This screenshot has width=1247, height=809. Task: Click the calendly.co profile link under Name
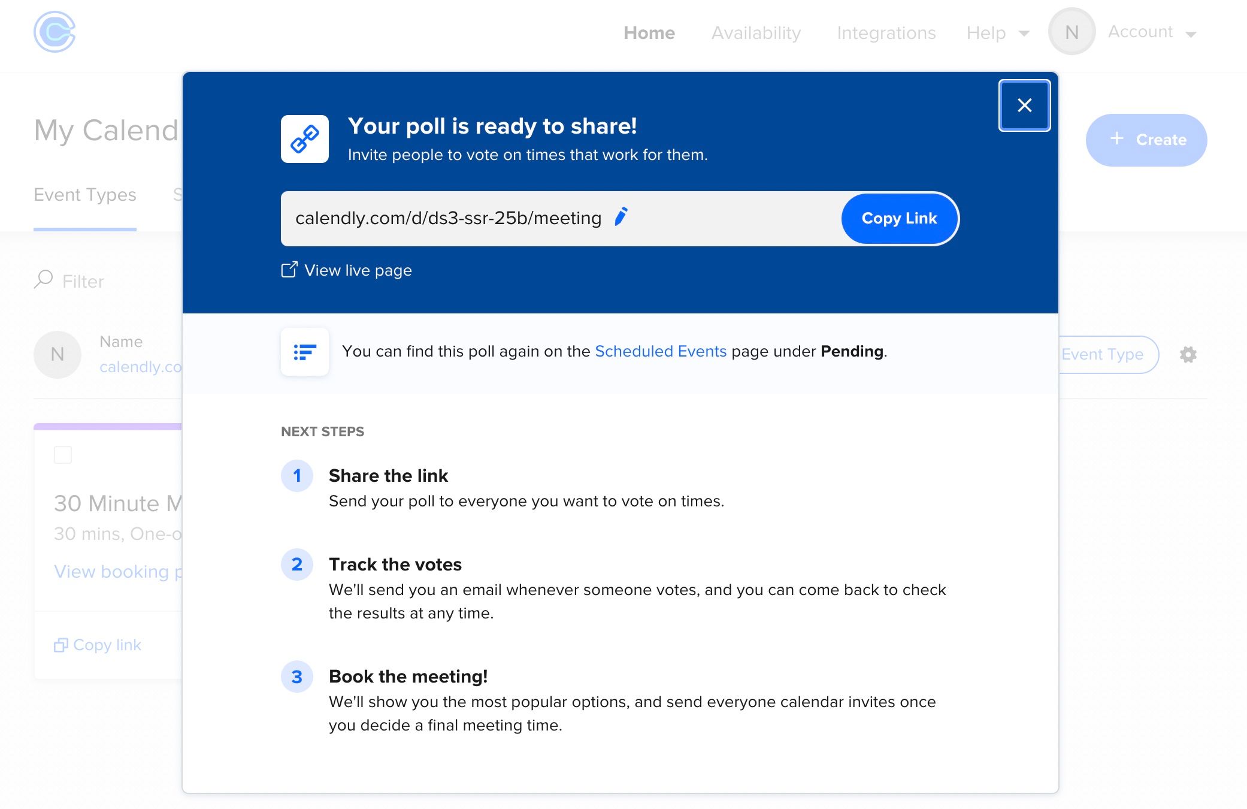coord(141,367)
